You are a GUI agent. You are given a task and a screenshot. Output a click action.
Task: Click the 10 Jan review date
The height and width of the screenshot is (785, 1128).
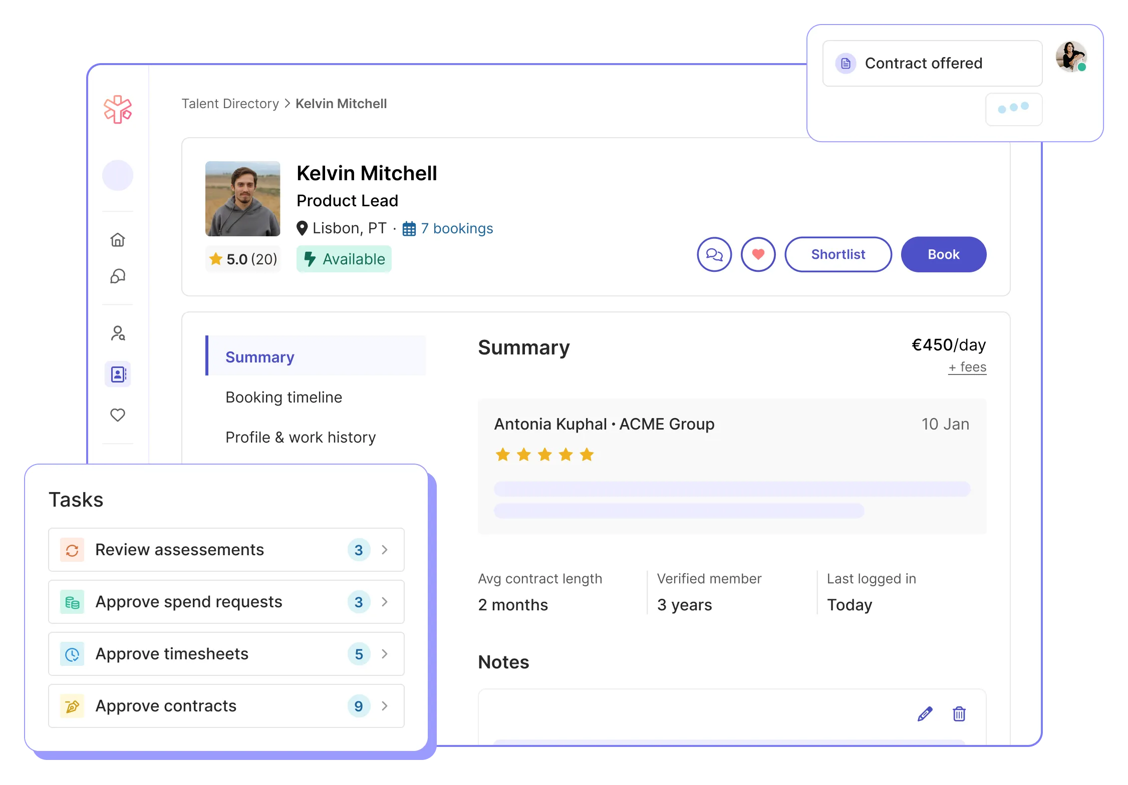click(x=945, y=424)
